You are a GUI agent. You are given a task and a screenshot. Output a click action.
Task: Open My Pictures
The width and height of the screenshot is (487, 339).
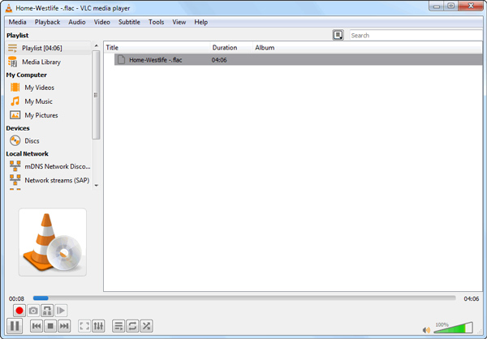pyautogui.click(x=41, y=115)
